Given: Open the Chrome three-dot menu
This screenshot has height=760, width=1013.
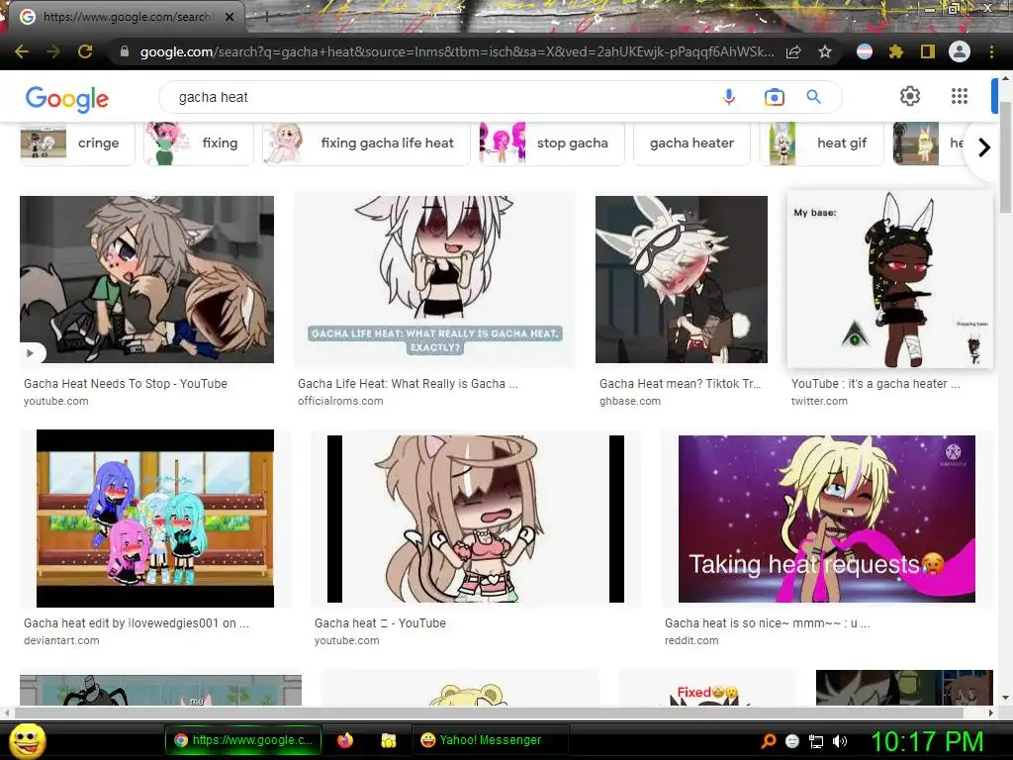Looking at the screenshot, I should (x=991, y=51).
